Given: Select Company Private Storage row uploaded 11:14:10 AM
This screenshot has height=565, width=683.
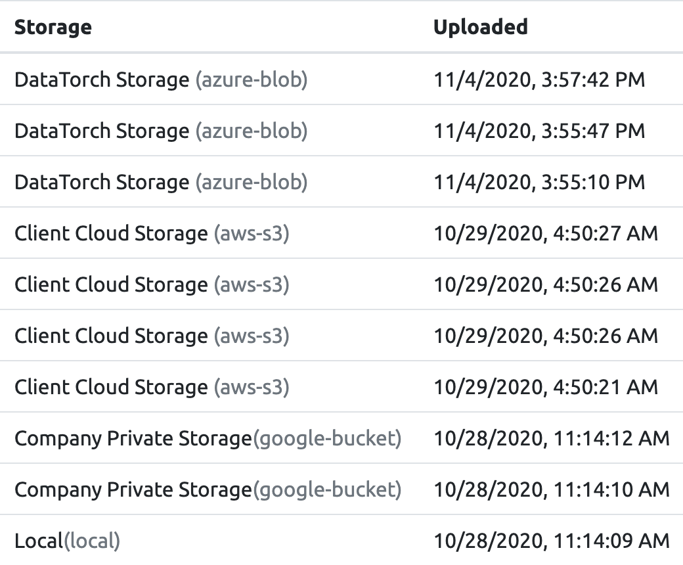Looking at the screenshot, I should click(x=341, y=489).
